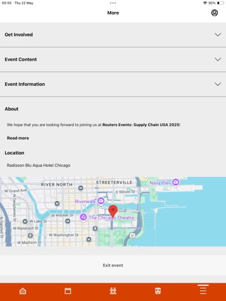Go to the Home tab icon
Viewport: 226px width, 301px height.
click(x=23, y=291)
